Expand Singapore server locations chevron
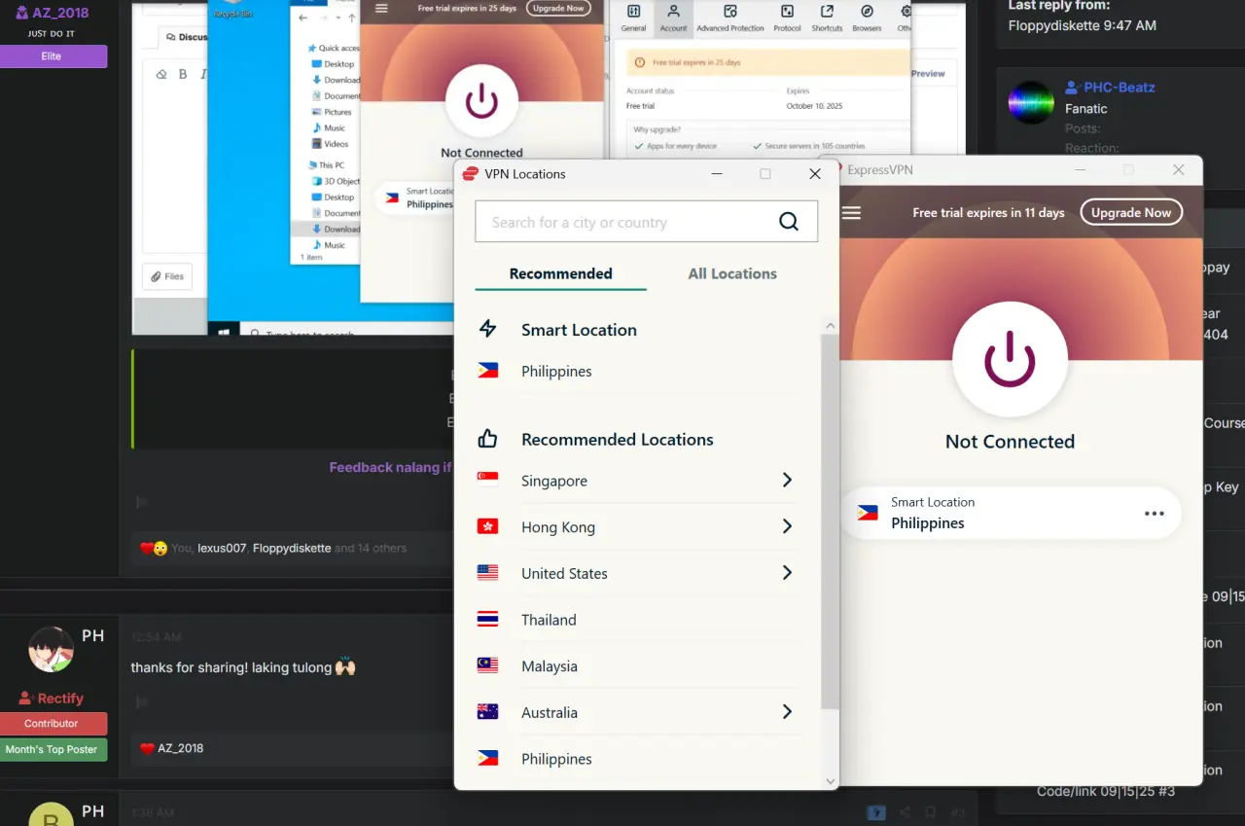1245x826 pixels. tap(787, 480)
